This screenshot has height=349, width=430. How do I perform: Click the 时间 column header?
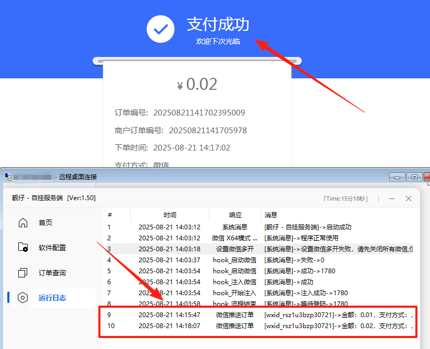click(170, 215)
